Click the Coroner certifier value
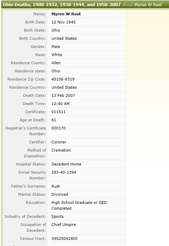The image size is (169, 246). click(59, 142)
